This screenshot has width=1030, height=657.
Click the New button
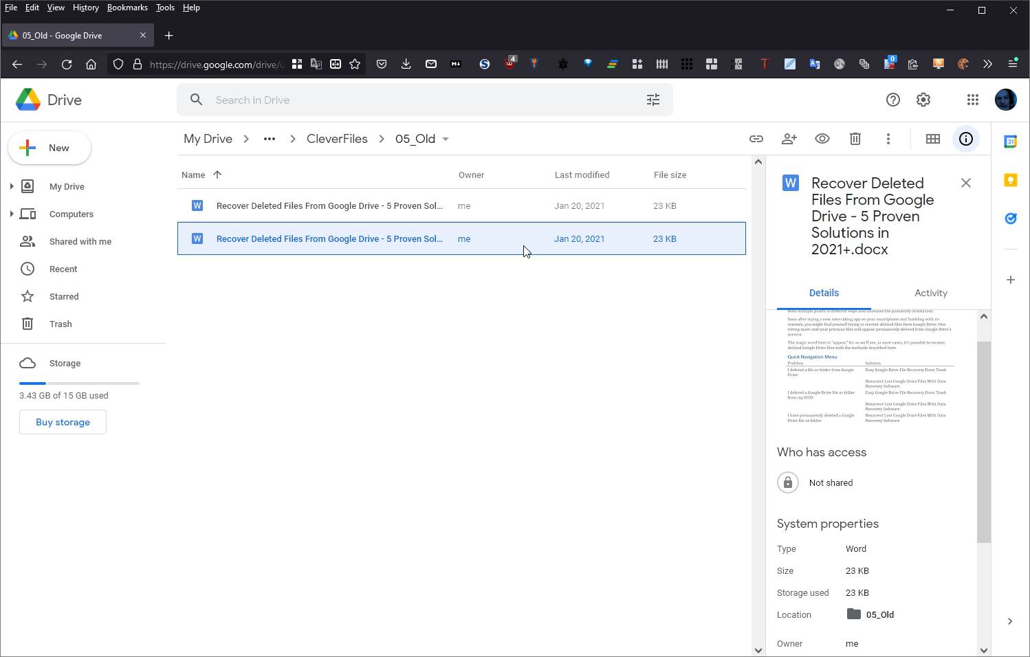tap(50, 148)
